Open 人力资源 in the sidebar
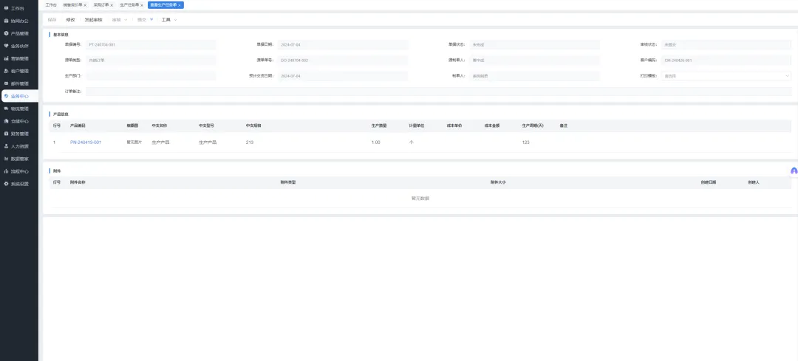 click(19, 146)
